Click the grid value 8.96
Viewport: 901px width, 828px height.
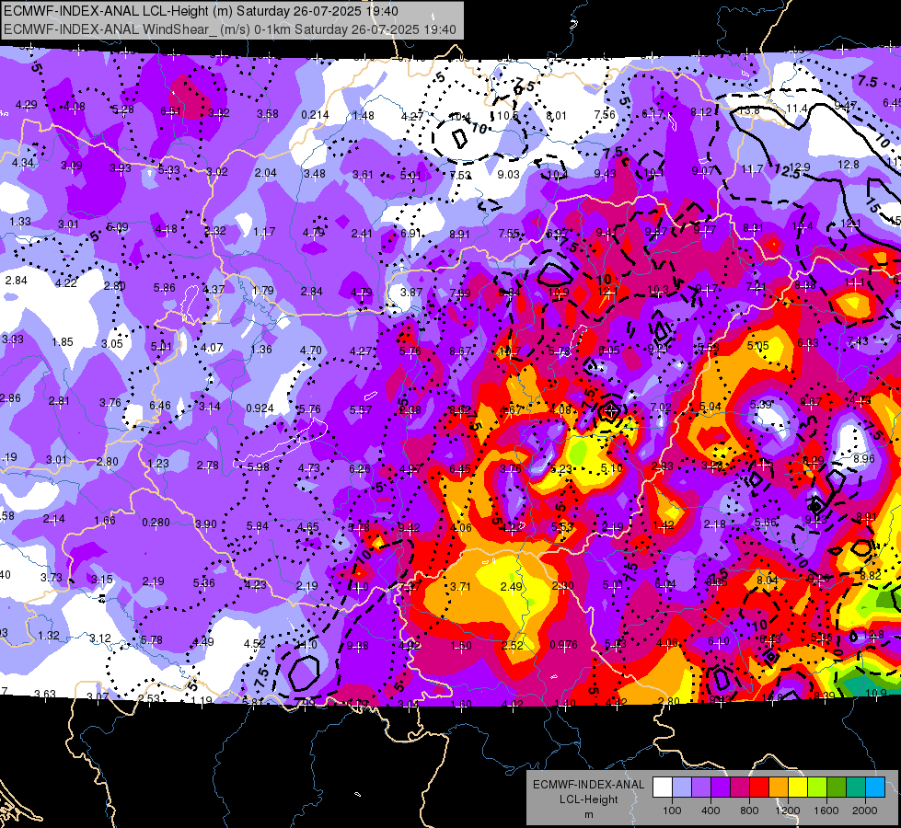click(863, 458)
